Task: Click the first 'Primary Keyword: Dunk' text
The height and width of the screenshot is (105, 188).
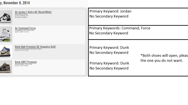Action: point(109,48)
